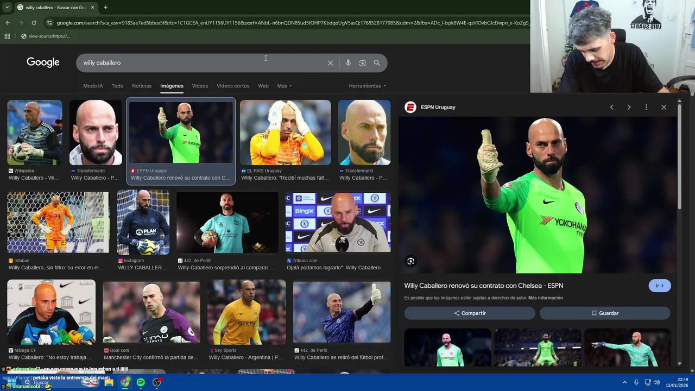
Task: Open the Wikipedia Willy Caballero thumbnail
Action: tap(34, 133)
